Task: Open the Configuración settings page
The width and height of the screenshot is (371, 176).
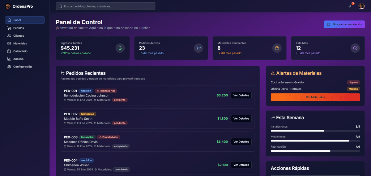Action: tap(22, 67)
